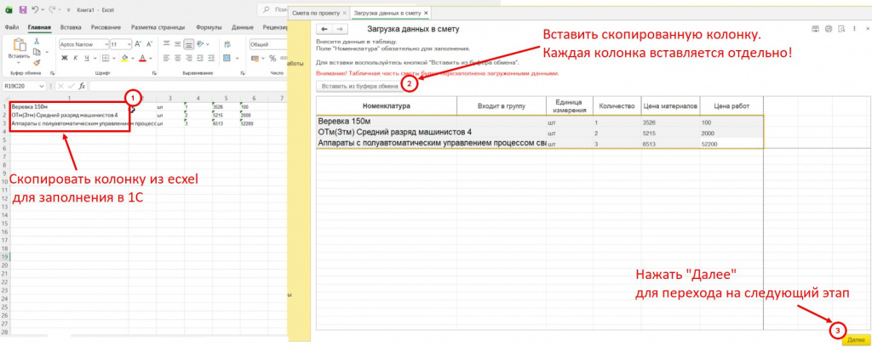Activate the Format Painter brush
Screen dimensions: 872x347
36,62
